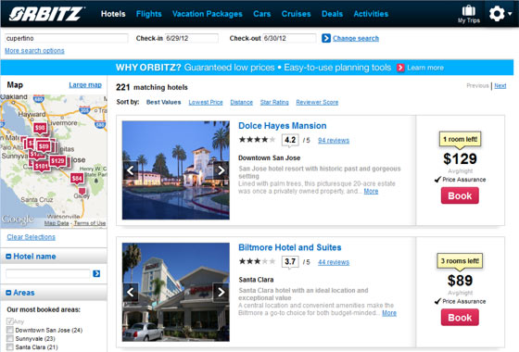Click the $98 map price marker
Image resolution: width=519 pixels, height=352 pixels.
pyautogui.click(x=40, y=128)
